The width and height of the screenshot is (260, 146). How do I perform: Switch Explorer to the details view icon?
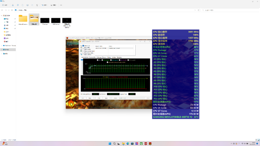point(256,140)
